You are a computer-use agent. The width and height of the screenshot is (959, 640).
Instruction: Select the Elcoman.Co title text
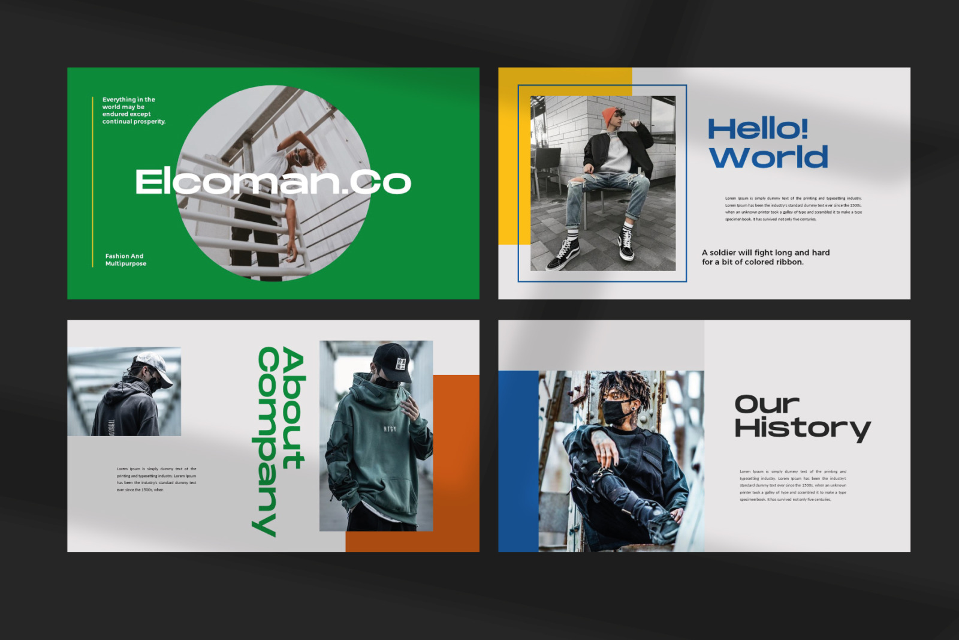(273, 182)
